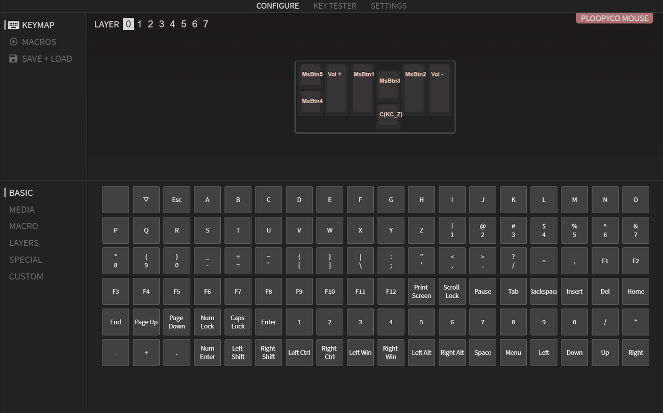Pick the Page Down keycode

coord(176,322)
